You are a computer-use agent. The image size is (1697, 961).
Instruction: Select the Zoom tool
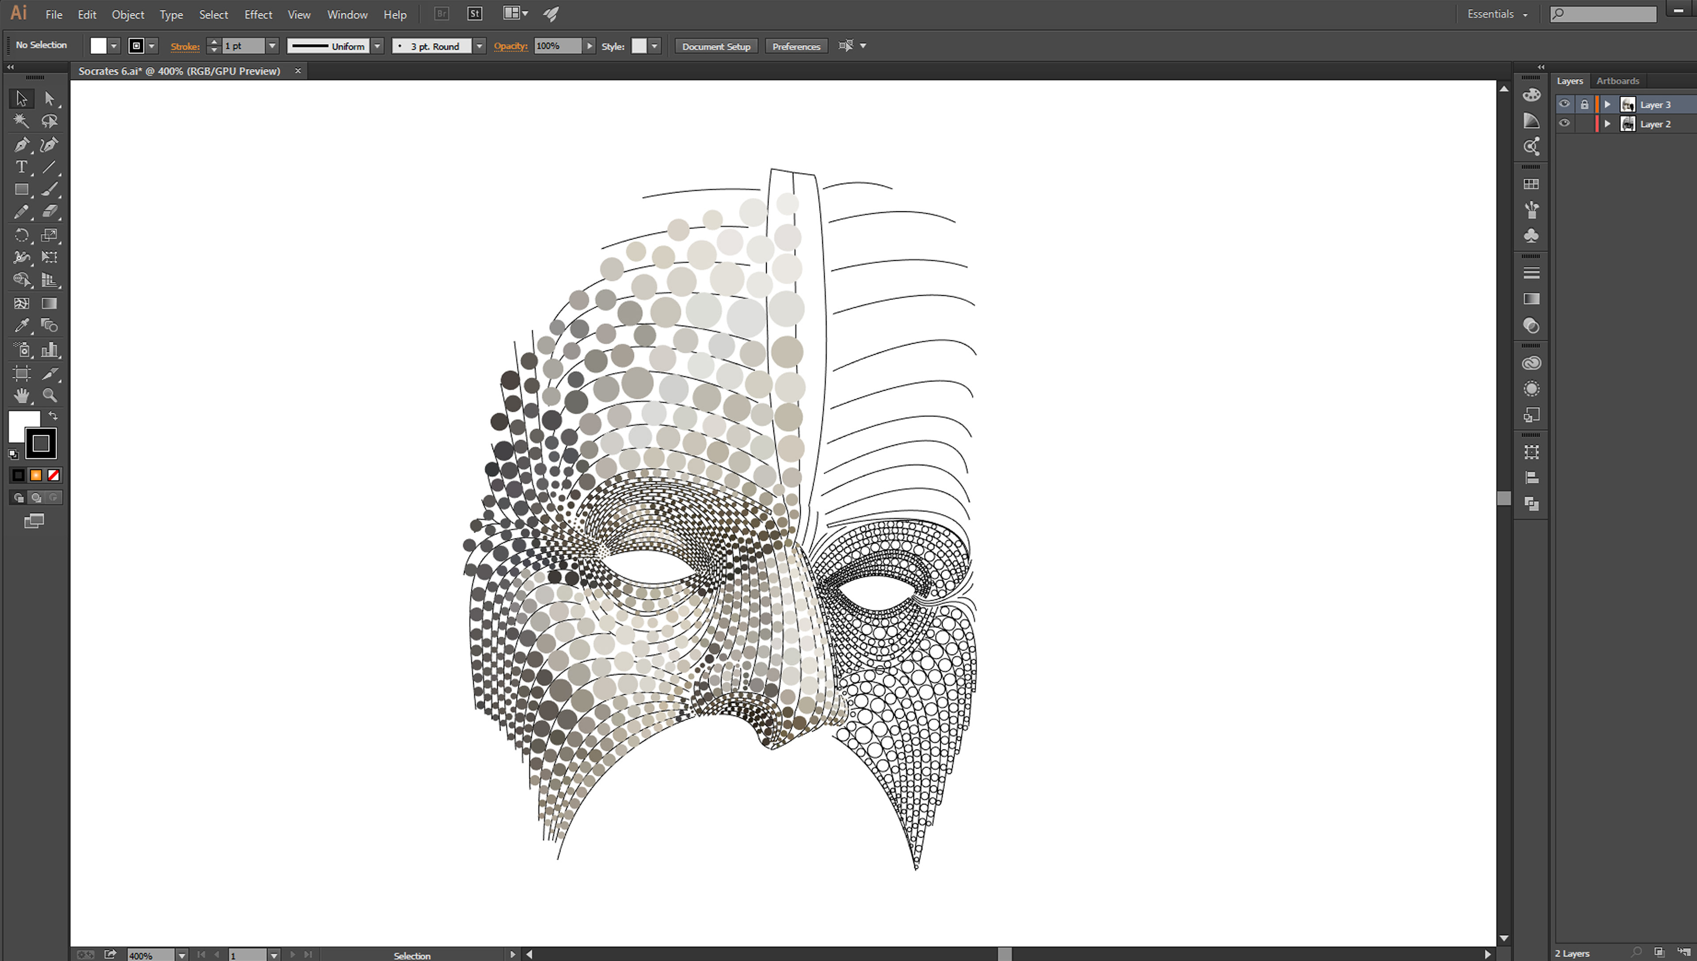pos(49,395)
